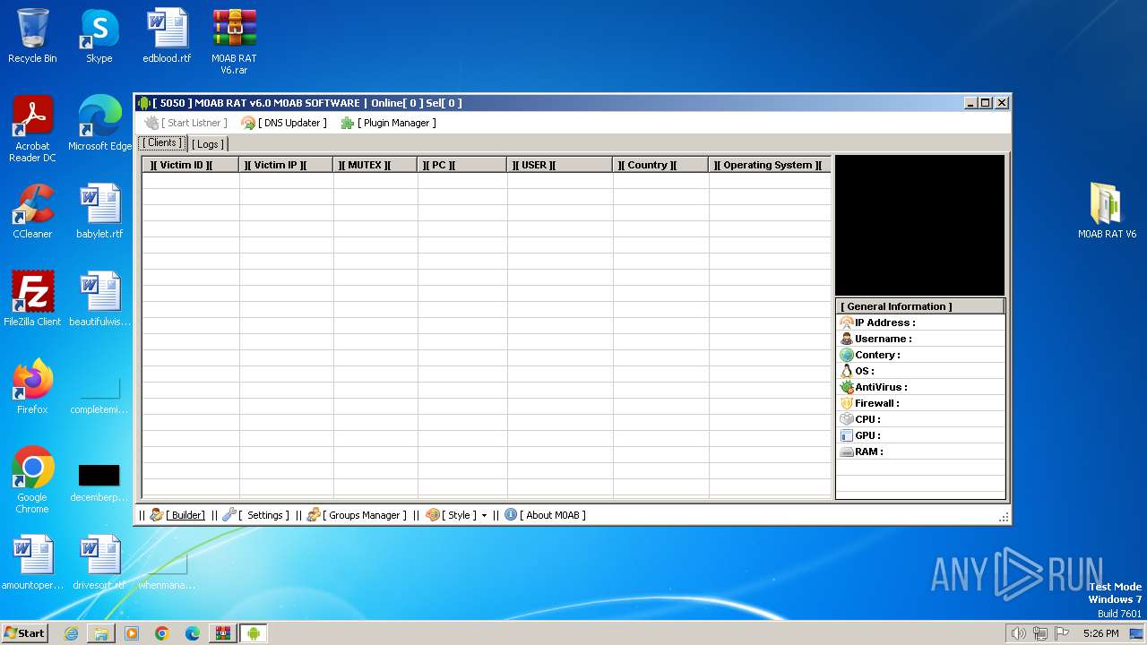The image size is (1147, 645).
Task: Open the DNS Updater tool
Action: [x=284, y=123]
